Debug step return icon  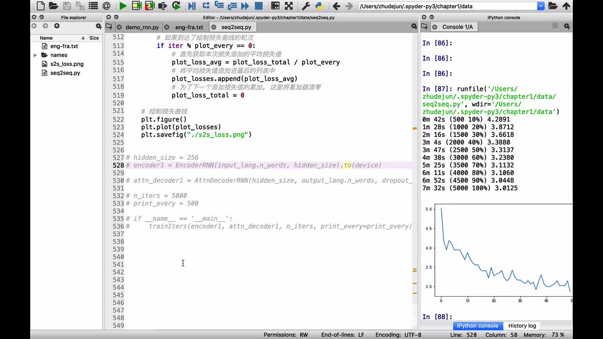[x=232, y=6]
